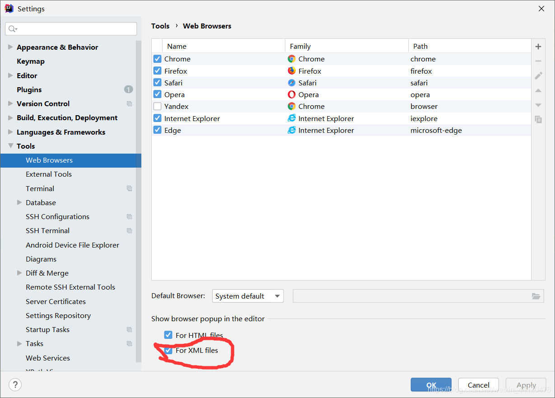Click the remove browser minus icon
555x398 pixels.
coord(538,61)
